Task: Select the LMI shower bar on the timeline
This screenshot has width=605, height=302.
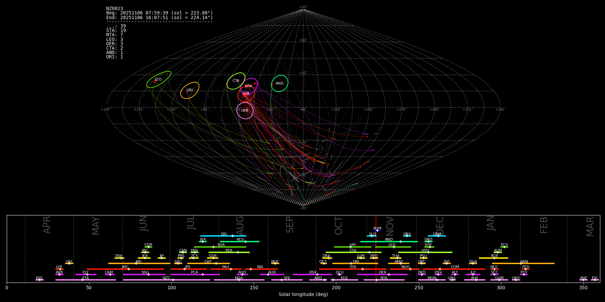Action: tap(353, 247)
